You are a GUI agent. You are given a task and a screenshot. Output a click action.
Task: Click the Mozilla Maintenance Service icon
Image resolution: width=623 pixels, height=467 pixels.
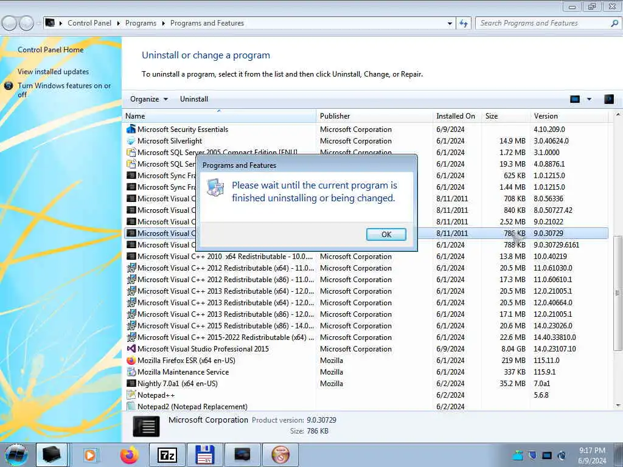(131, 372)
